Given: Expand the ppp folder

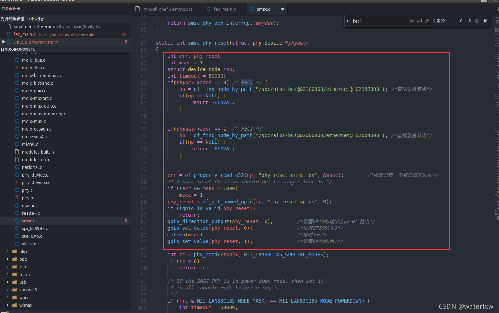Looking at the screenshot, I should pyautogui.click(x=66, y=259).
